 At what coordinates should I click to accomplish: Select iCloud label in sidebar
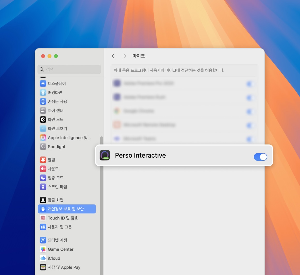pos(54,258)
